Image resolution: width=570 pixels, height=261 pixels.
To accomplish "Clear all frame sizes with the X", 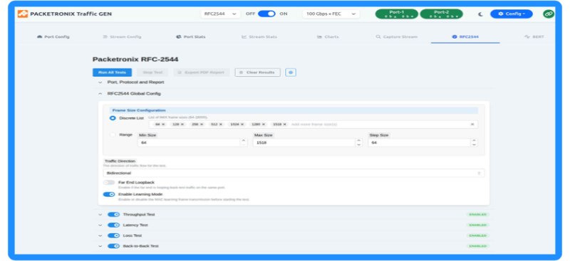I will click(472, 124).
